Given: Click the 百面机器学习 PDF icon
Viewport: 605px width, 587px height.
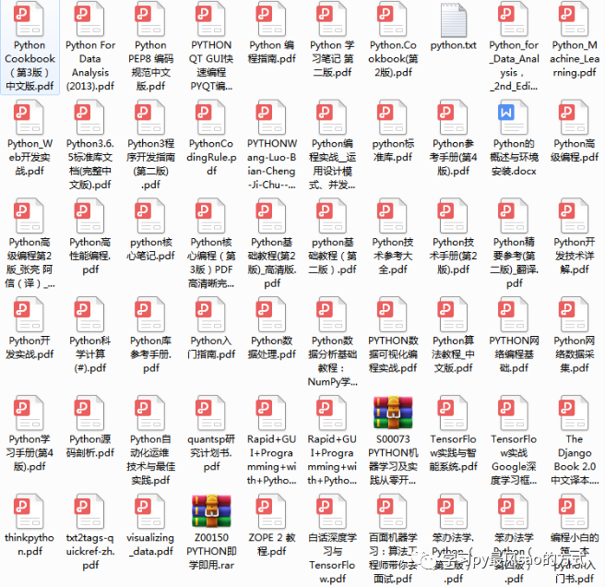Looking at the screenshot, I should click(x=393, y=511).
